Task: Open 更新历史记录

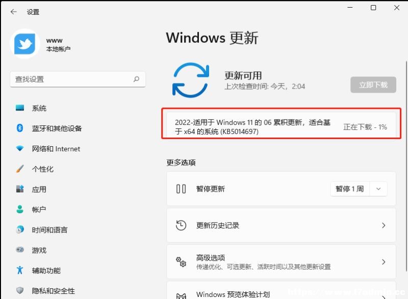Action: tap(281, 225)
